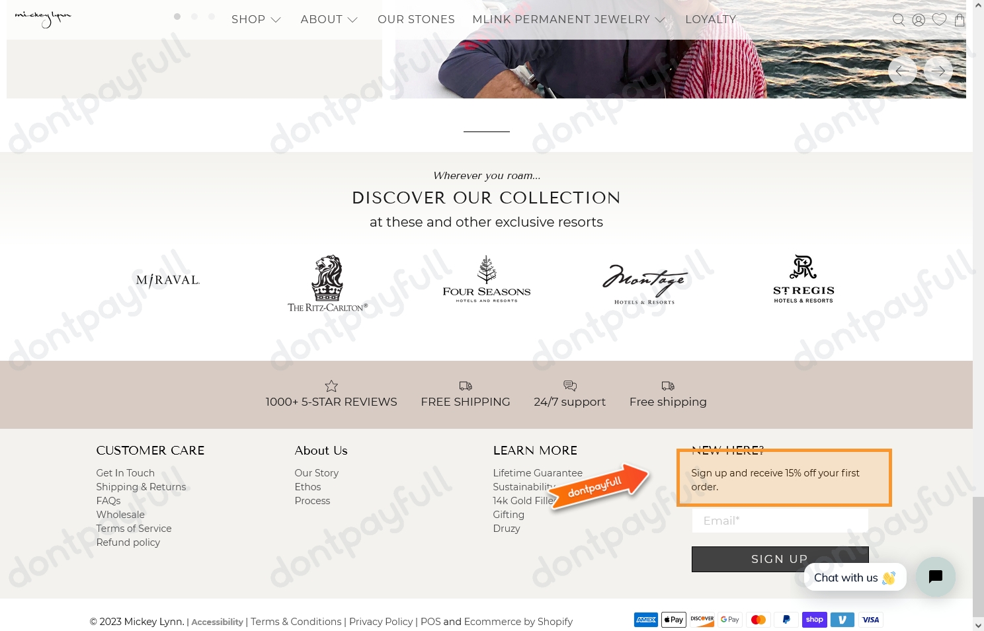
Task: Click the SIGN UP button
Action: [x=780, y=558]
